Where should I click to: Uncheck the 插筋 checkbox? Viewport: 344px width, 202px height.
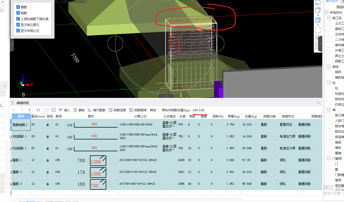(x=18, y=13)
